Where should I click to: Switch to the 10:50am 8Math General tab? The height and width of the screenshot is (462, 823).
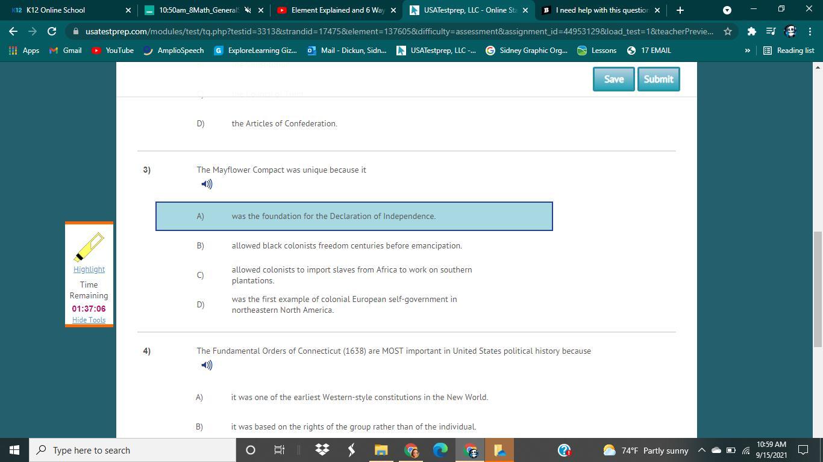pos(202,10)
